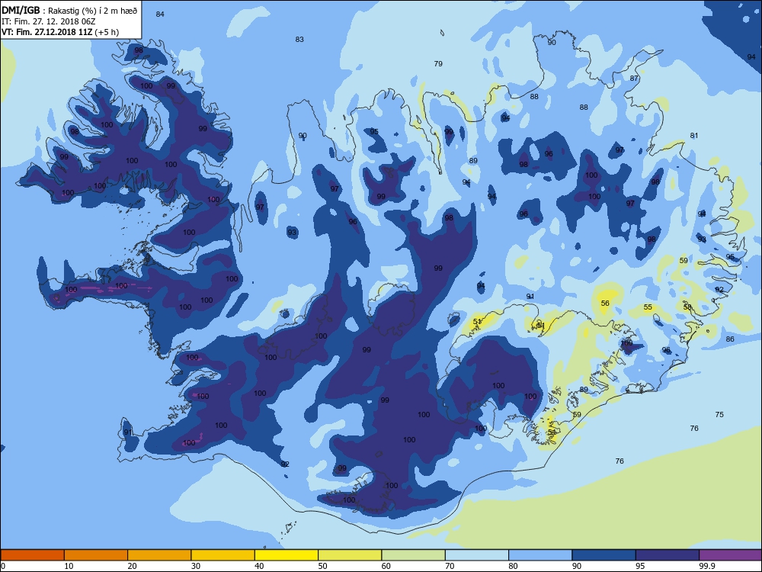Click the legend tick label '50'
Screen dimensions: 762x572
coord(322,566)
